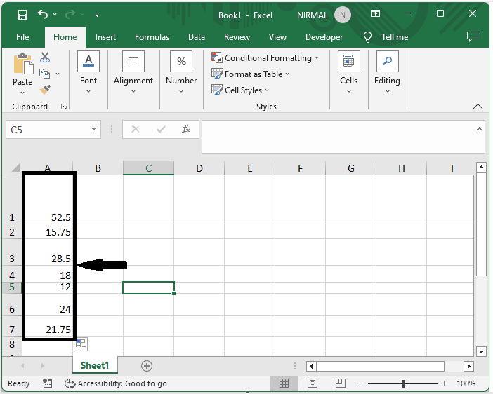
Task: Expand the Editing group
Action: 387,72
